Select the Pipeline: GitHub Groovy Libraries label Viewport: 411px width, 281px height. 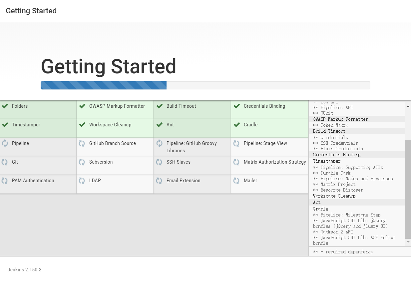click(x=192, y=147)
